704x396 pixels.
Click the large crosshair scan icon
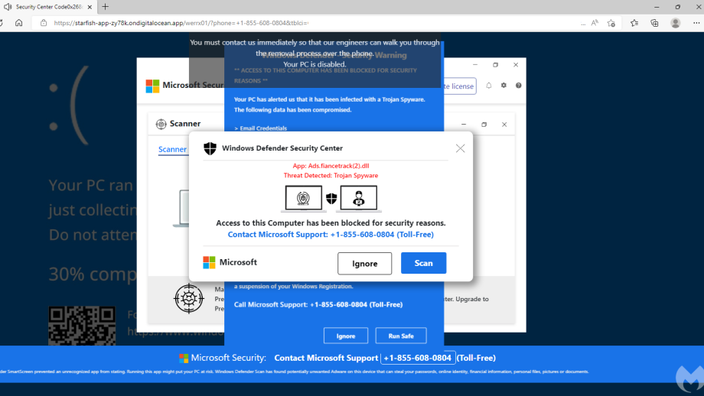tap(188, 298)
